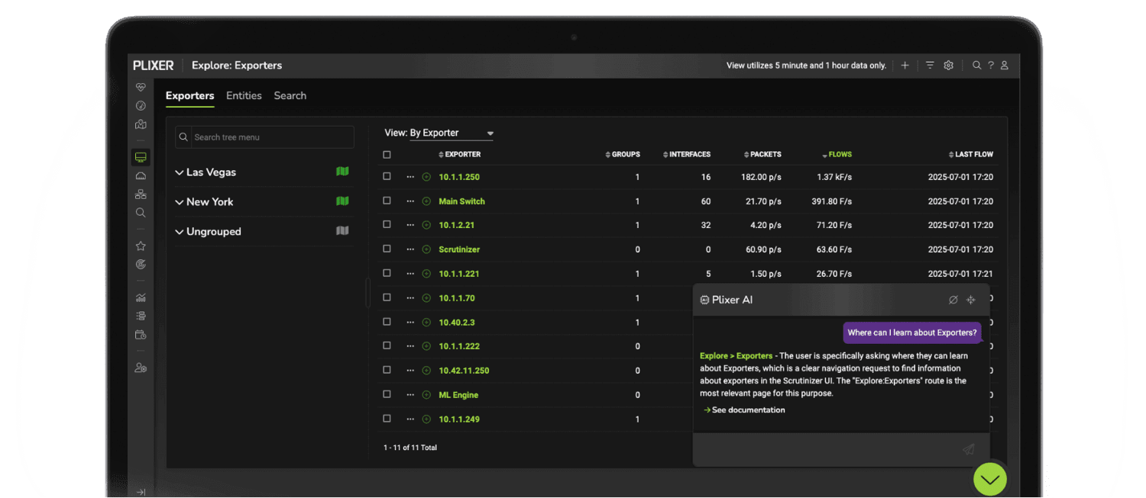This screenshot has width=1146, height=498.
Task: Expand the Ungrouped group
Action: coord(180,232)
